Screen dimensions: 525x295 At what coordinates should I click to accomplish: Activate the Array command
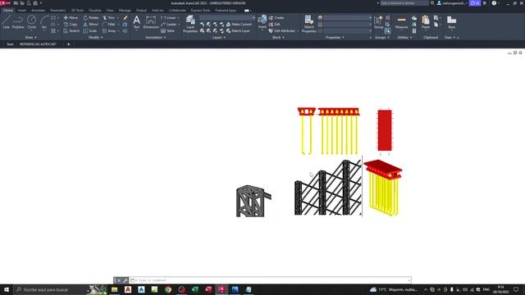click(x=109, y=31)
